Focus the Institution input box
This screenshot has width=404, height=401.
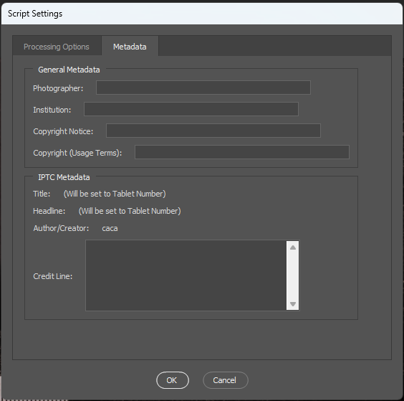pos(191,109)
